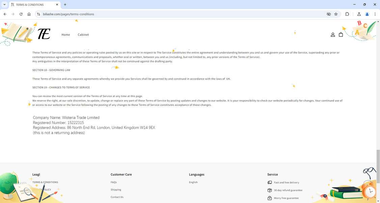Screen dimensions: 380x203
Task: Click the Worry free guarantee text
Action: (x=286, y=198)
